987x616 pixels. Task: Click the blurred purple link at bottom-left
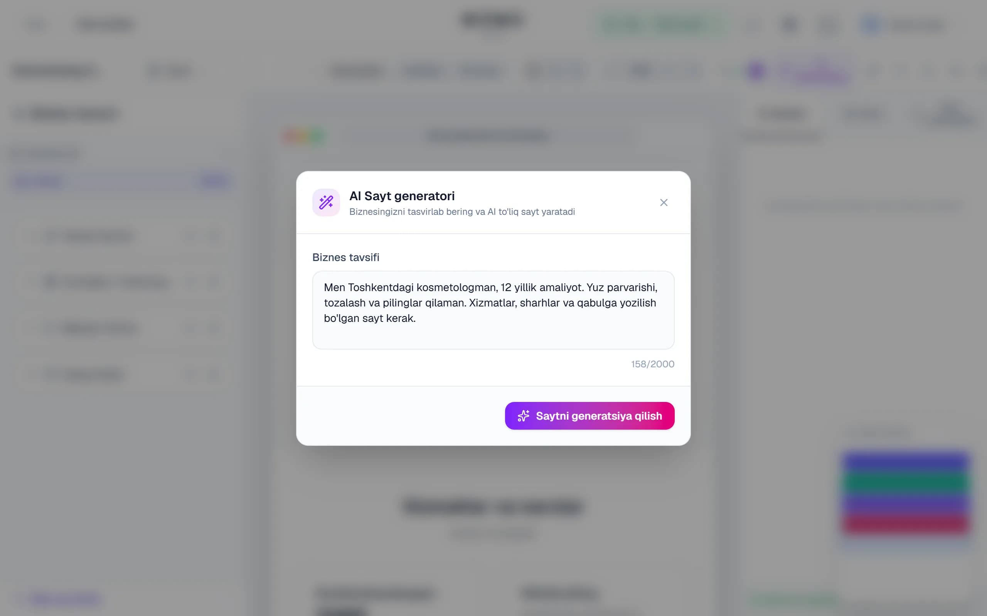coord(65,599)
